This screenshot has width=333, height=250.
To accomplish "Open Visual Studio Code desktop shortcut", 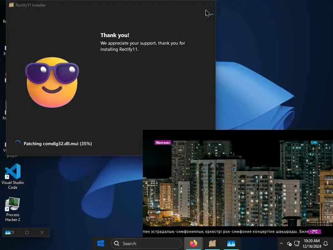I will coord(13,176).
